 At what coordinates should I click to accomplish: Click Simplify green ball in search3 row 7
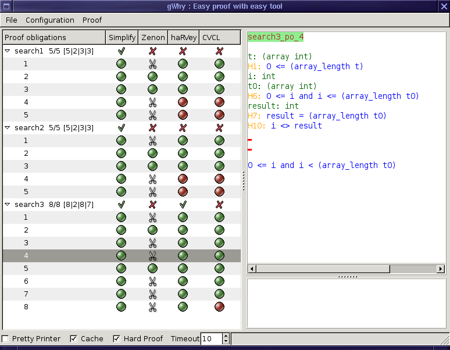[x=122, y=294]
